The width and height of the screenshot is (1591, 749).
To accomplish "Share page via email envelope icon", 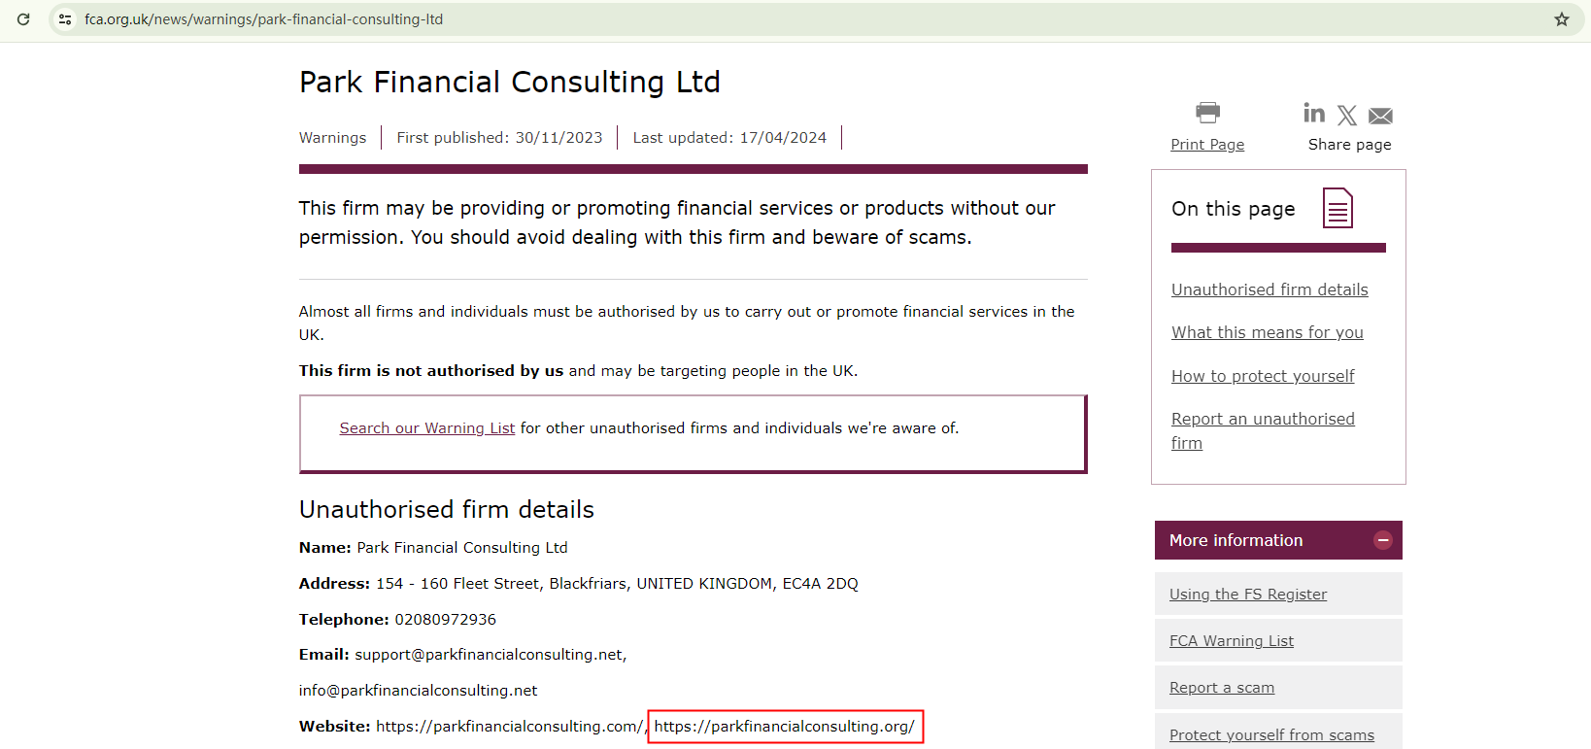I will (x=1380, y=117).
